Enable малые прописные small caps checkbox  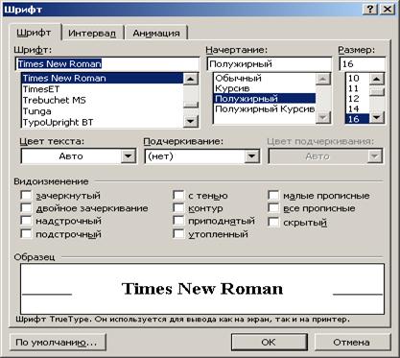273,195
